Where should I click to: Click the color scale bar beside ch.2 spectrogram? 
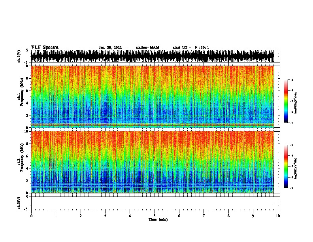(x=286, y=166)
